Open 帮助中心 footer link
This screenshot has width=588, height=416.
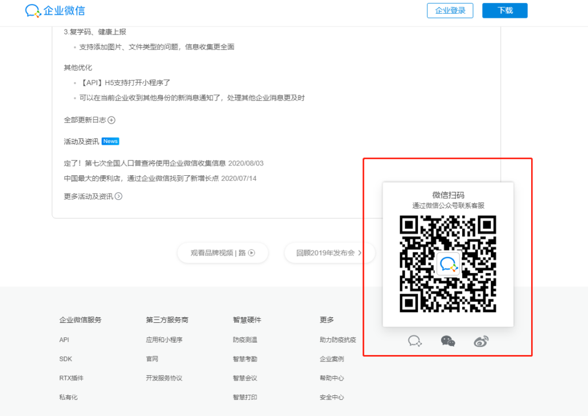332,378
